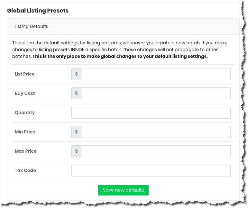Click the dollar sign beside Buy Cost
The image size is (248, 208).
tap(76, 93)
